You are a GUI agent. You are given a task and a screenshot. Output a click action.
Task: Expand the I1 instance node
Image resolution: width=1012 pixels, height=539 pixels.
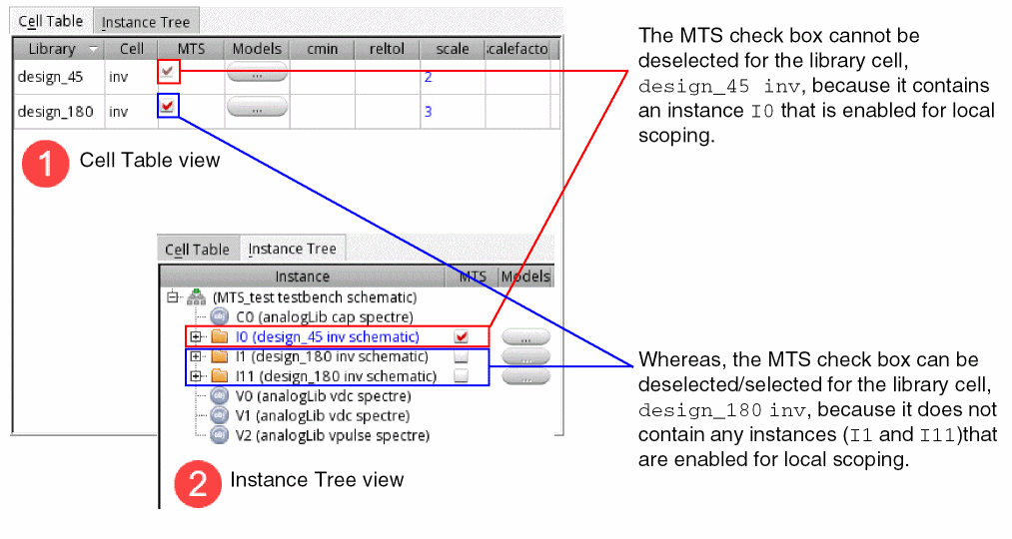[x=196, y=356]
